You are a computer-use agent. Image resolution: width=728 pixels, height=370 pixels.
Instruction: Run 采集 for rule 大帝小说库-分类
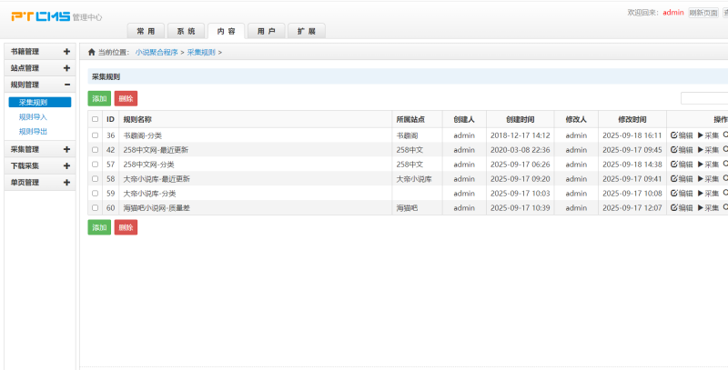click(708, 194)
